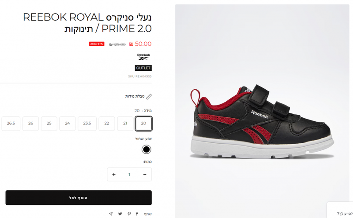Screen dimensions: 353x218
Task: Click the black add to cart button
Action: (x=79, y=198)
